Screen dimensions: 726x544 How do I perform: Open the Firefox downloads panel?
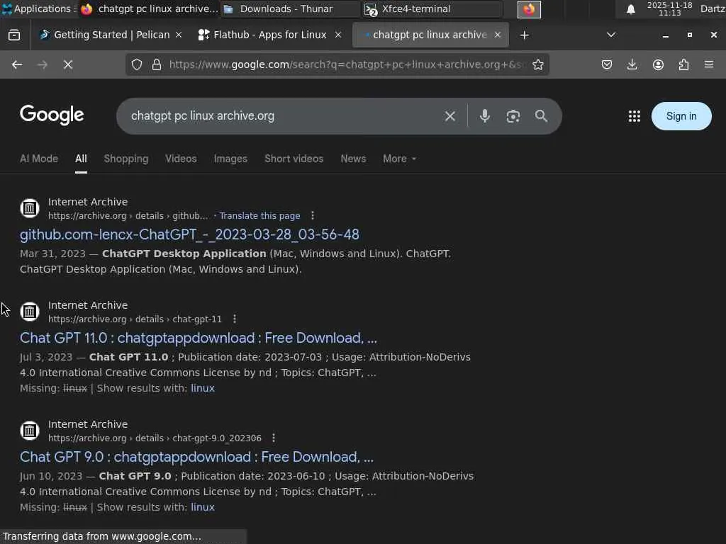[x=632, y=64]
